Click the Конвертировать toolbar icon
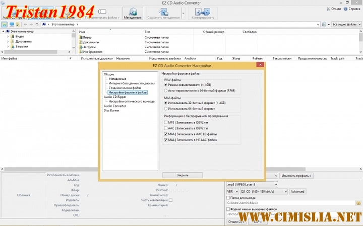 pyautogui.click(x=201, y=13)
